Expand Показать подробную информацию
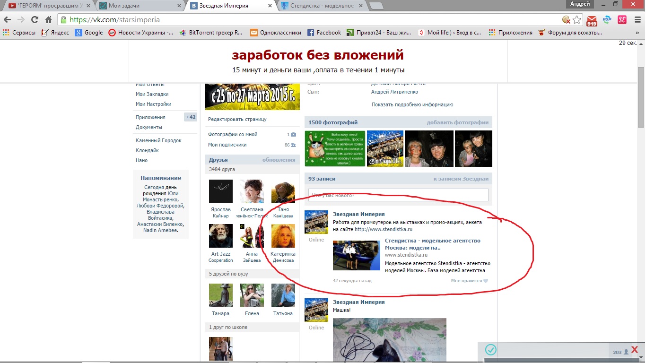 (x=412, y=104)
